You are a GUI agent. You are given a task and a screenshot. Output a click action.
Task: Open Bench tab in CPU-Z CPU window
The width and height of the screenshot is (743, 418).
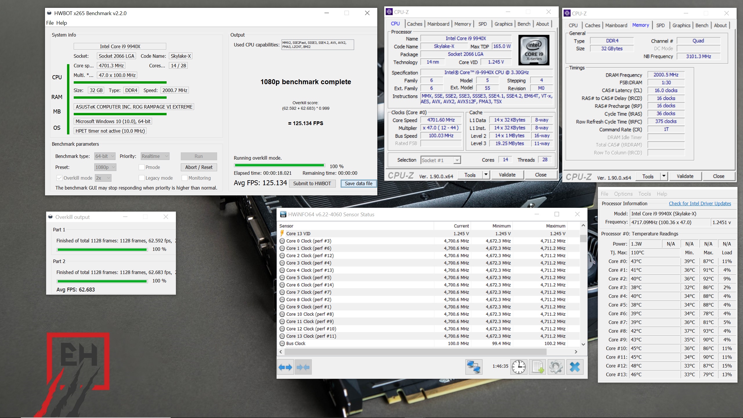[x=524, y=24]
